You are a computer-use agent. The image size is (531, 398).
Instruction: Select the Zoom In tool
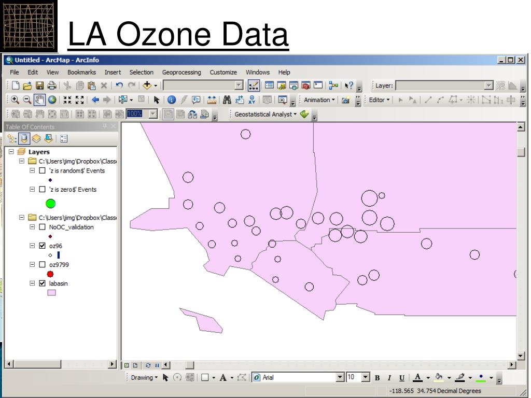15,100
